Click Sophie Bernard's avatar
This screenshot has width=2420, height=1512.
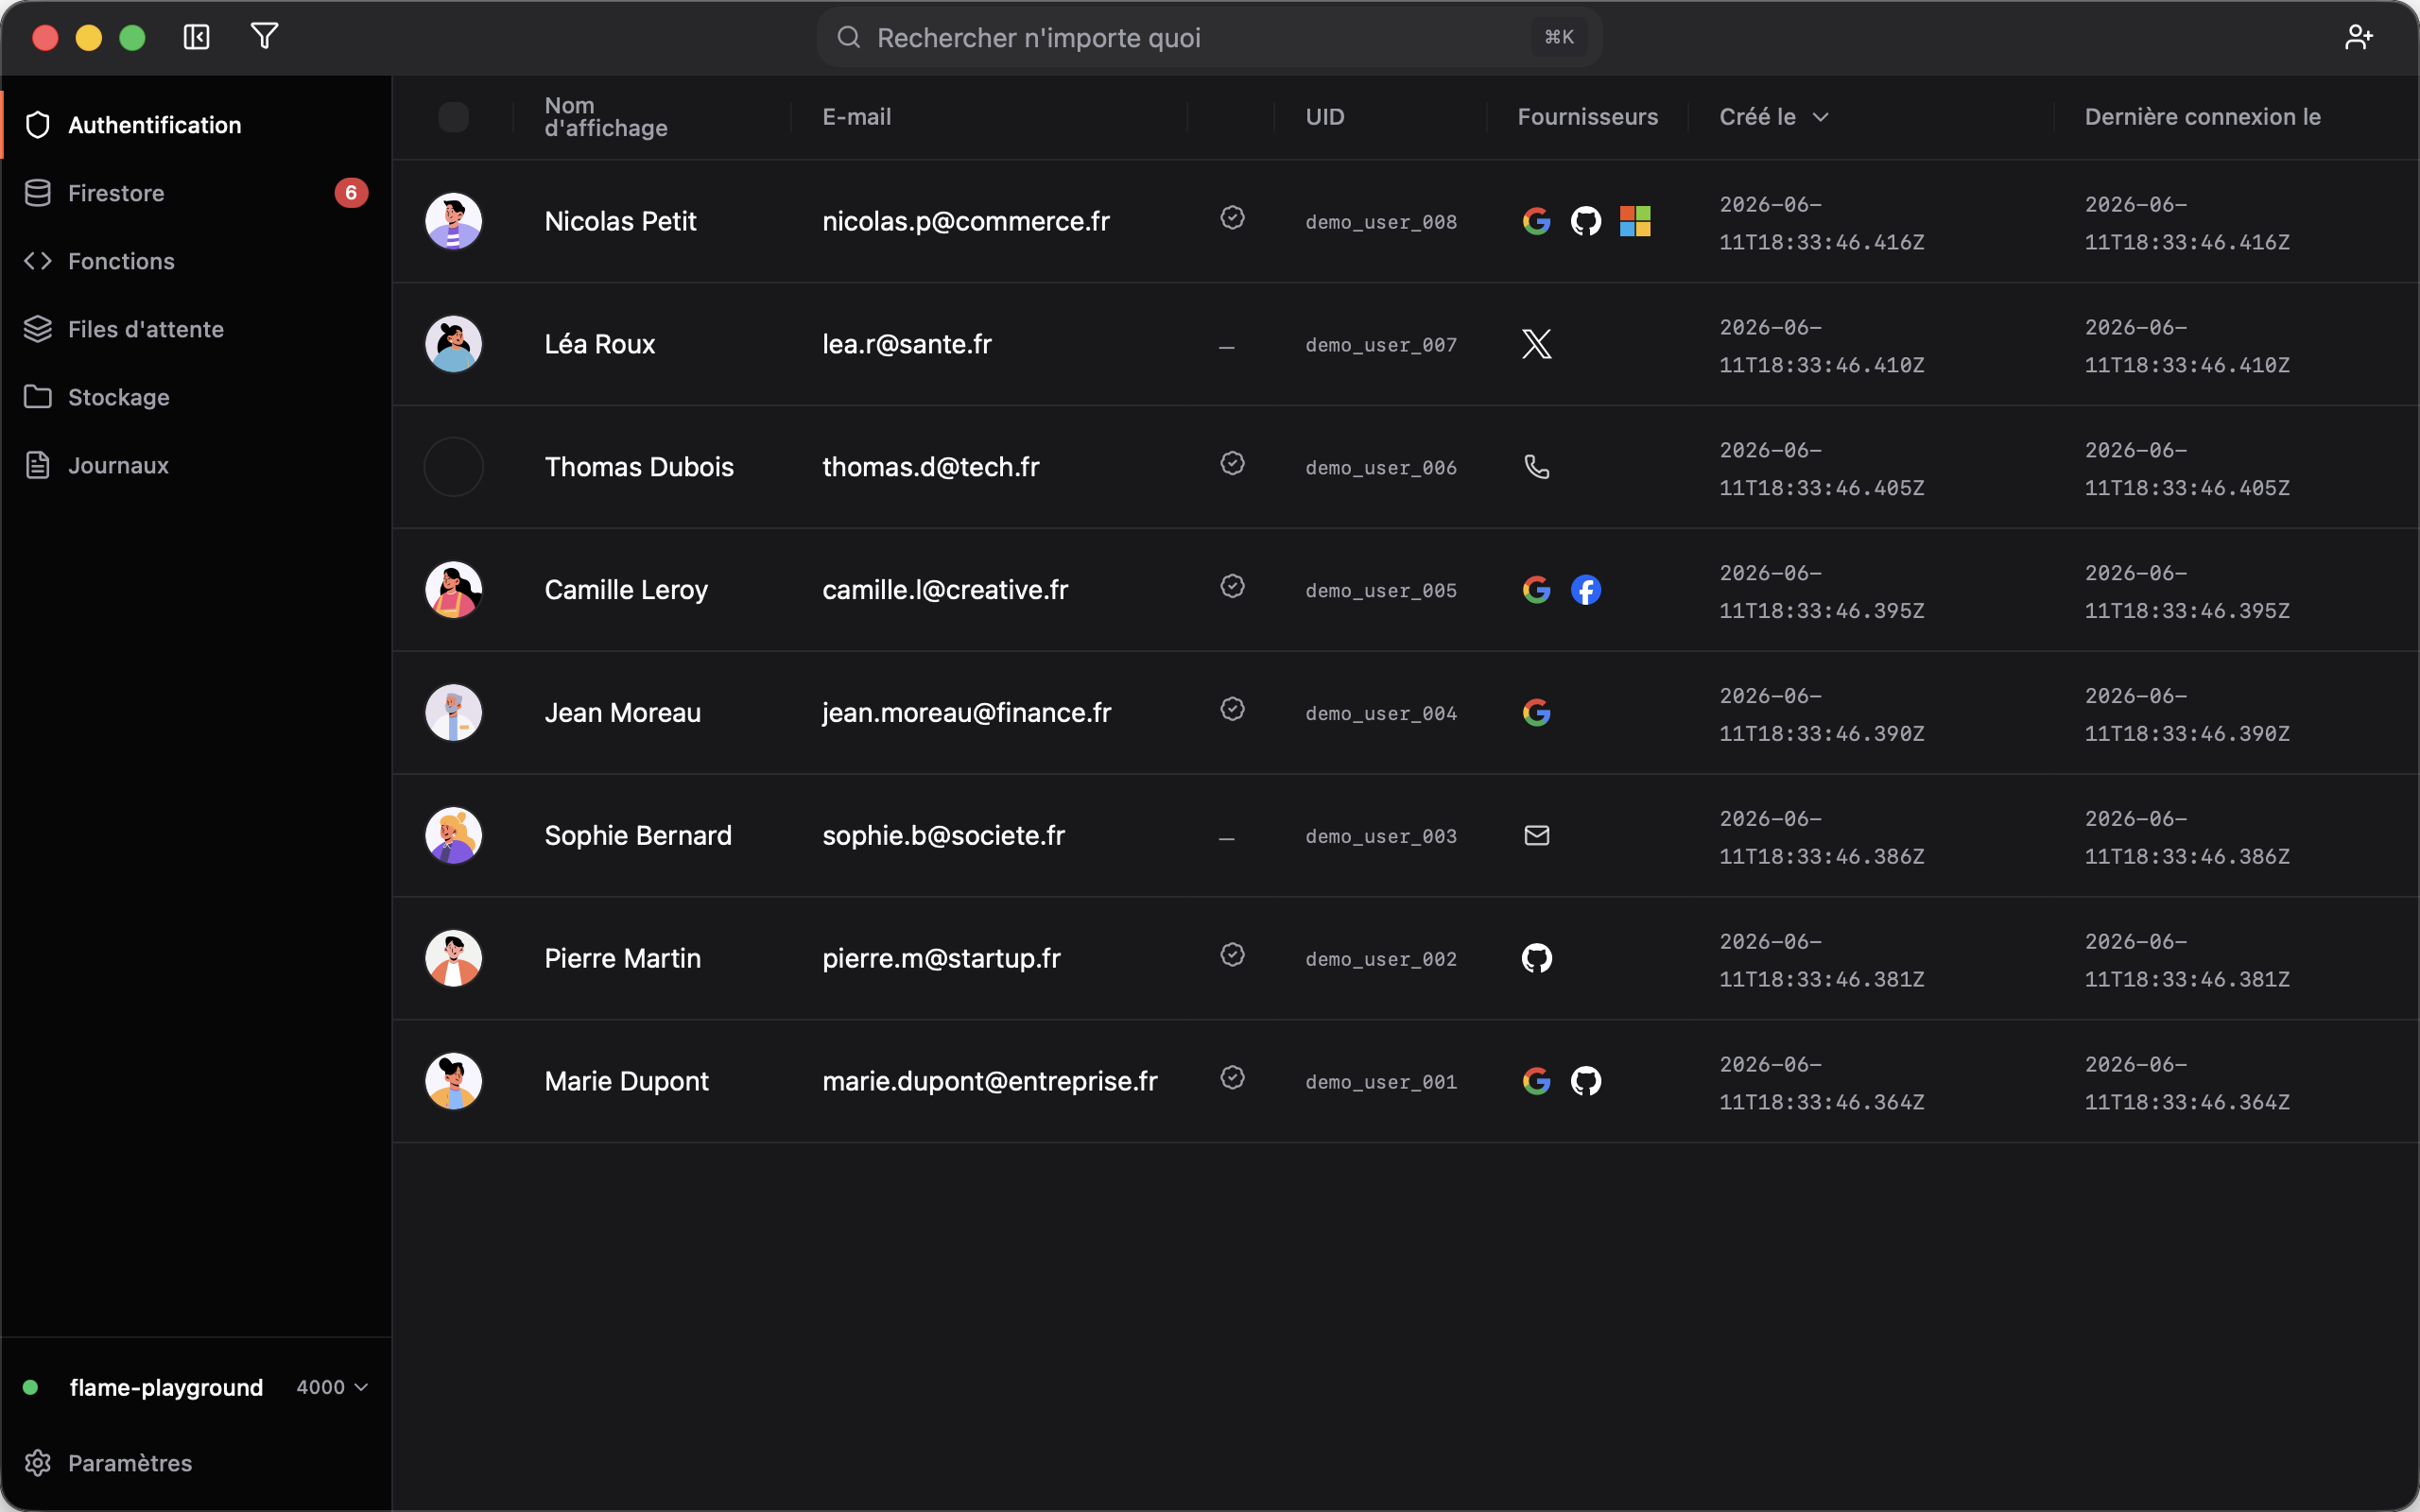454,835
